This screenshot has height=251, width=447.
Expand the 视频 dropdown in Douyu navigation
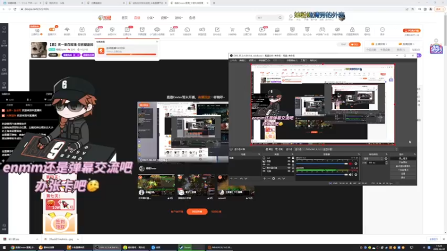[164, 18]
